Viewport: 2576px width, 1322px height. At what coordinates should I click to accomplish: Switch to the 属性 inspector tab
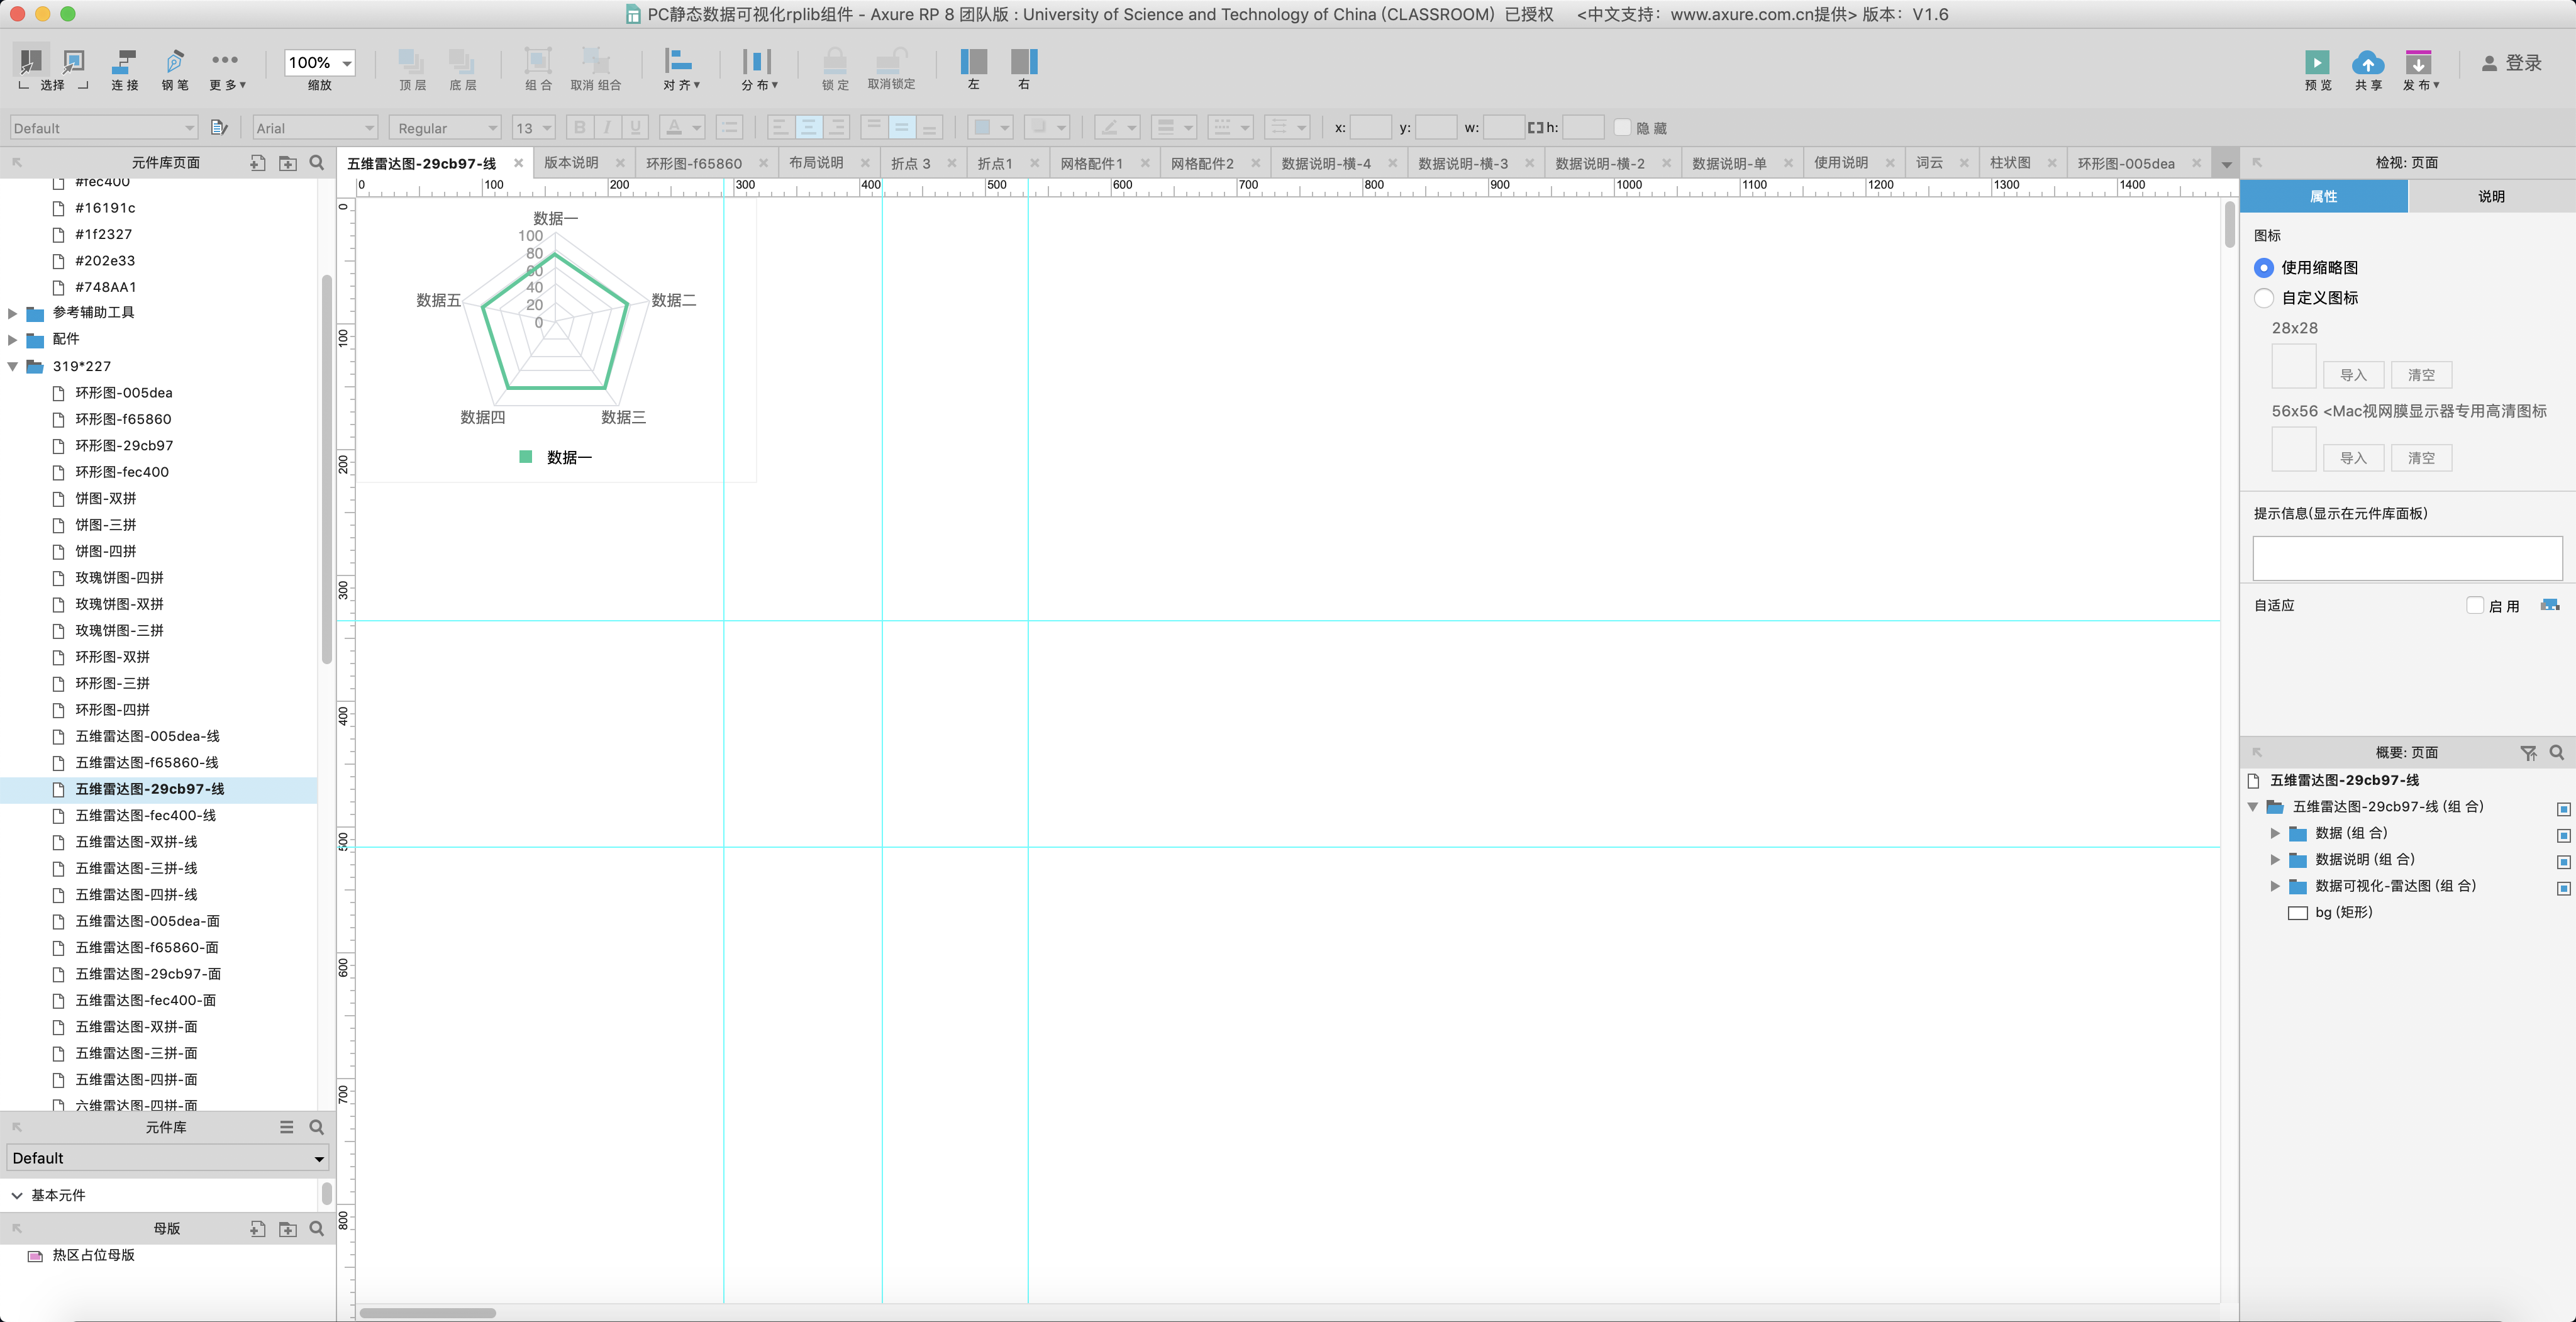click(2323, 196)
